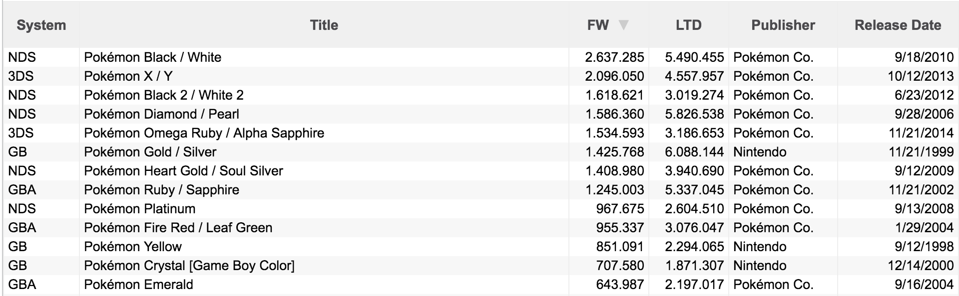Select the FW value 955.337
Screen dimensions: 959x296
[620, 228]
